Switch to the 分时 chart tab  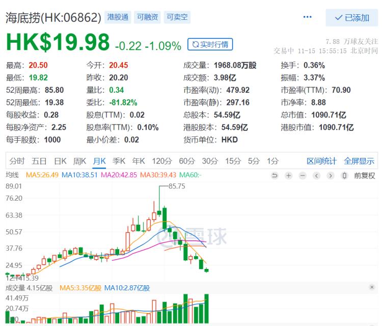tap(17, 161)
